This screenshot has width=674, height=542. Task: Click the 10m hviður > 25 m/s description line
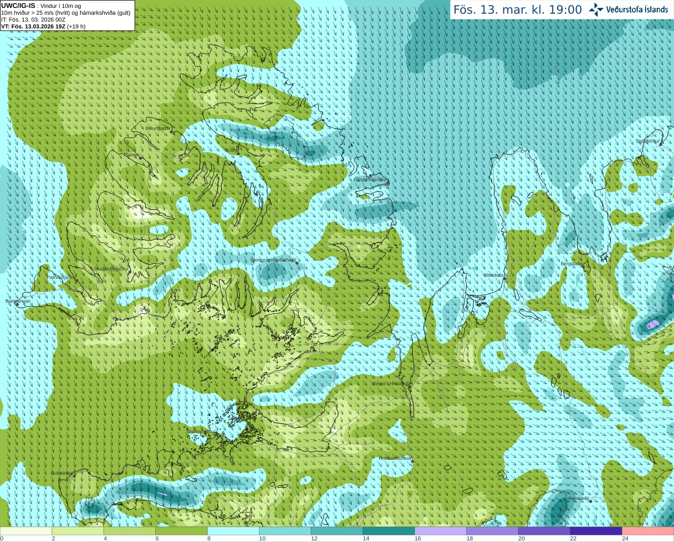point(66,13)
